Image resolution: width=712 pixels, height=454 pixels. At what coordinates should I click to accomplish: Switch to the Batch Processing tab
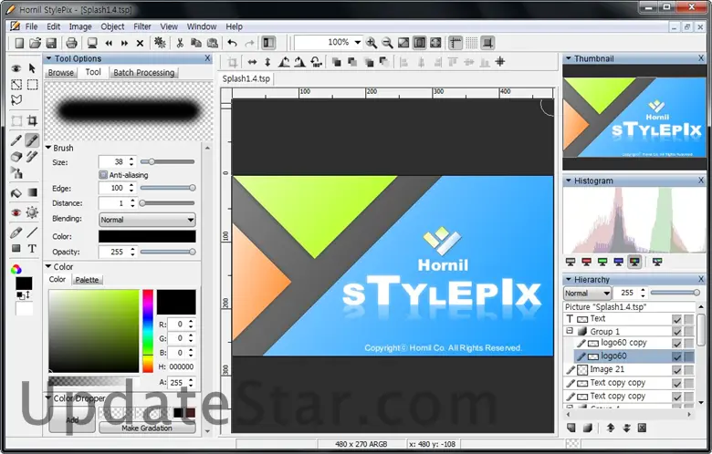[144, 73]
